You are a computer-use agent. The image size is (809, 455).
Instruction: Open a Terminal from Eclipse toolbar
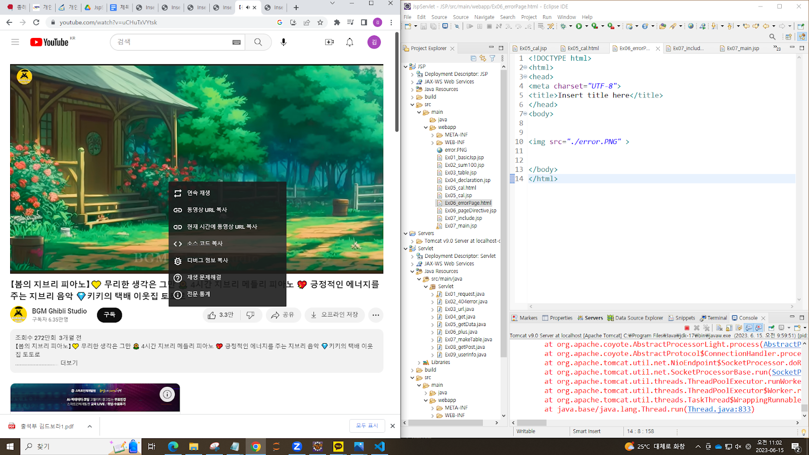tap(444, 26)
